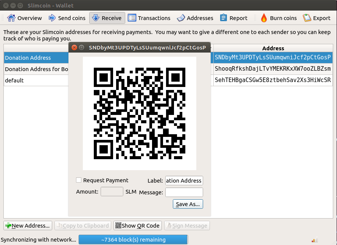
Task: Click the Export toolbar item
Action: (317, 18)
